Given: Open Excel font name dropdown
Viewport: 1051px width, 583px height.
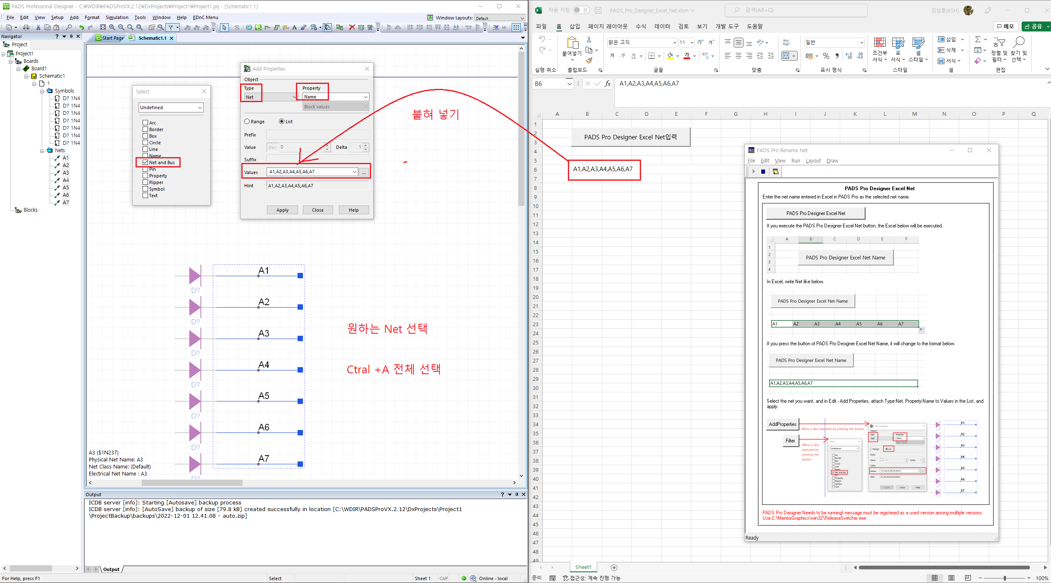Looking at the screenshot, I should pyautogui.click(x=674, y=42).
